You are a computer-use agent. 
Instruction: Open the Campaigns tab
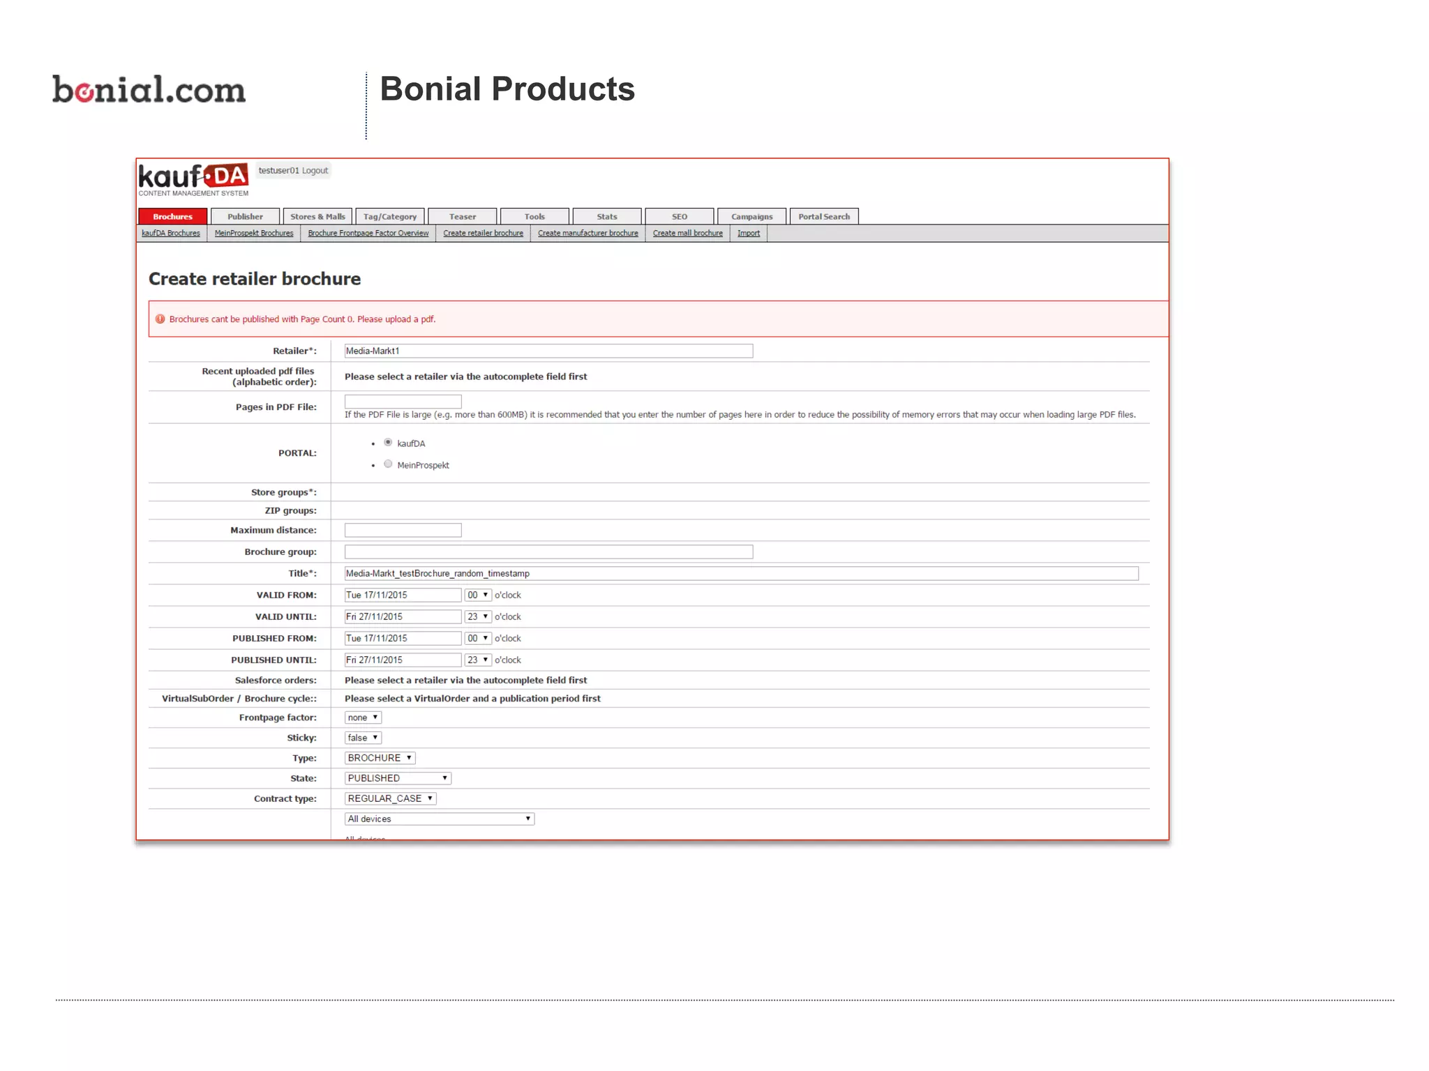[752, 216]
